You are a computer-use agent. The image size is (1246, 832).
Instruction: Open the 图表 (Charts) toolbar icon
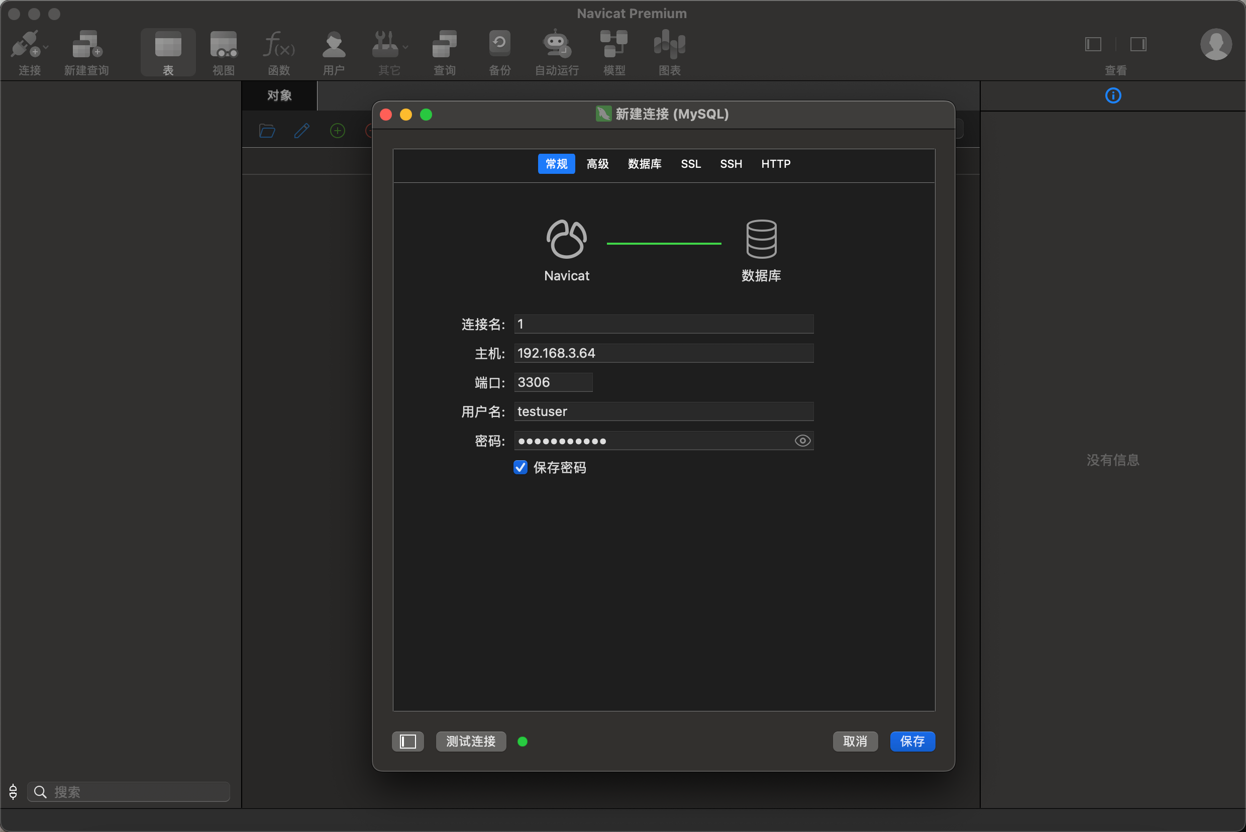669,44
